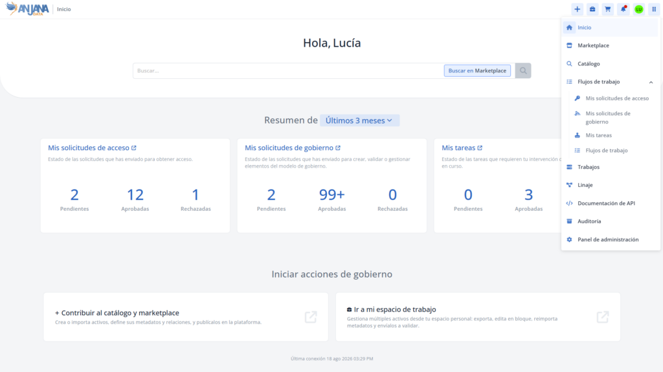The height and width of the screenshot is (372, 663).
Task: Select Inicio in the side menu
Action: 610,27
